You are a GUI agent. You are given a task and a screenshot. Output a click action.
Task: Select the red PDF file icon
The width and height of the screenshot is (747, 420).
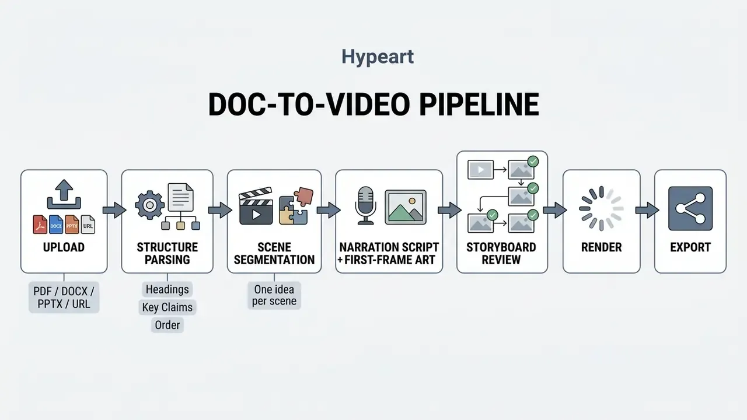pos(40,224)
